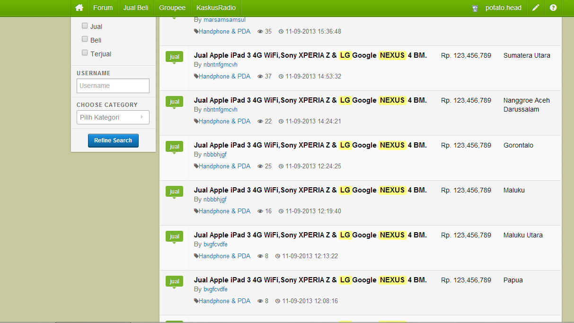
Task: Open Forum in the top menu
Action: point(103,8)
